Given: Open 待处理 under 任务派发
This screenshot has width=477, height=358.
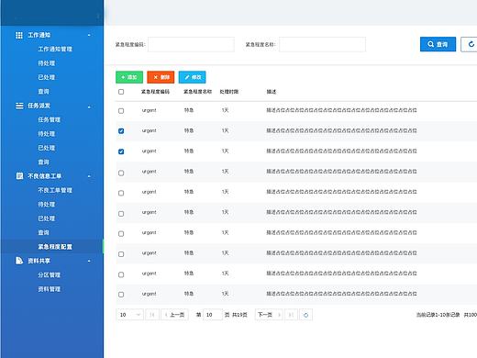Looking at the screenshot, I should click(47, 134).
